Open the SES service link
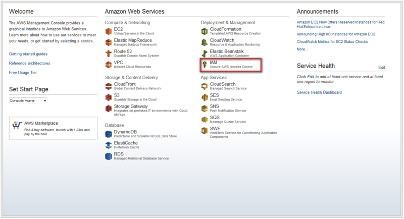The height and width of the screenshot is (219, 404). tap(214, 95)
